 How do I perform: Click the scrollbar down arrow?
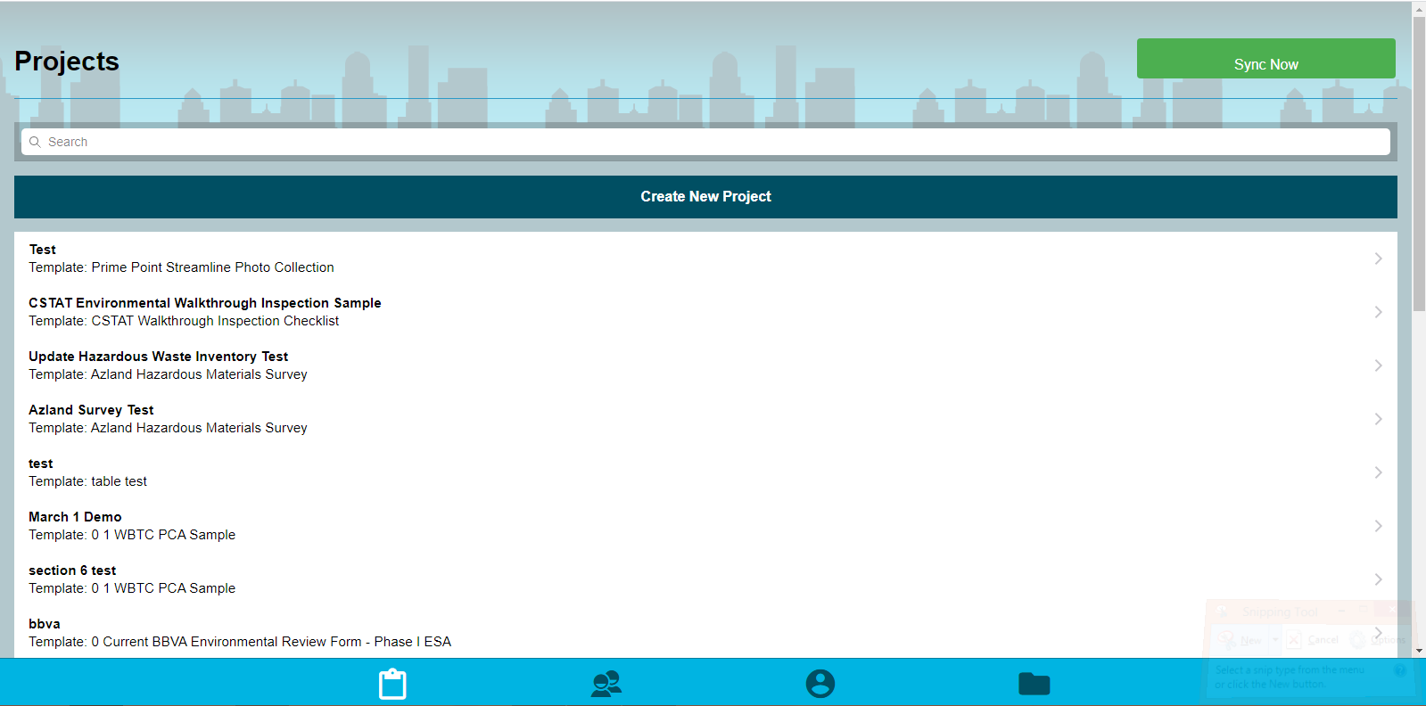click(x=1419, y=652)
